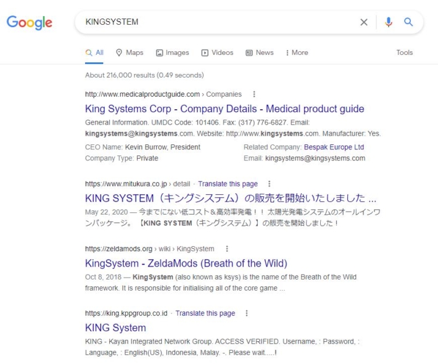The image size is (438, 364).
Task: Open options for zeldamods.org result
Action: click(227, 249)
